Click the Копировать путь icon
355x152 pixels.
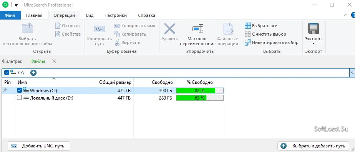(x=100, y=29)
